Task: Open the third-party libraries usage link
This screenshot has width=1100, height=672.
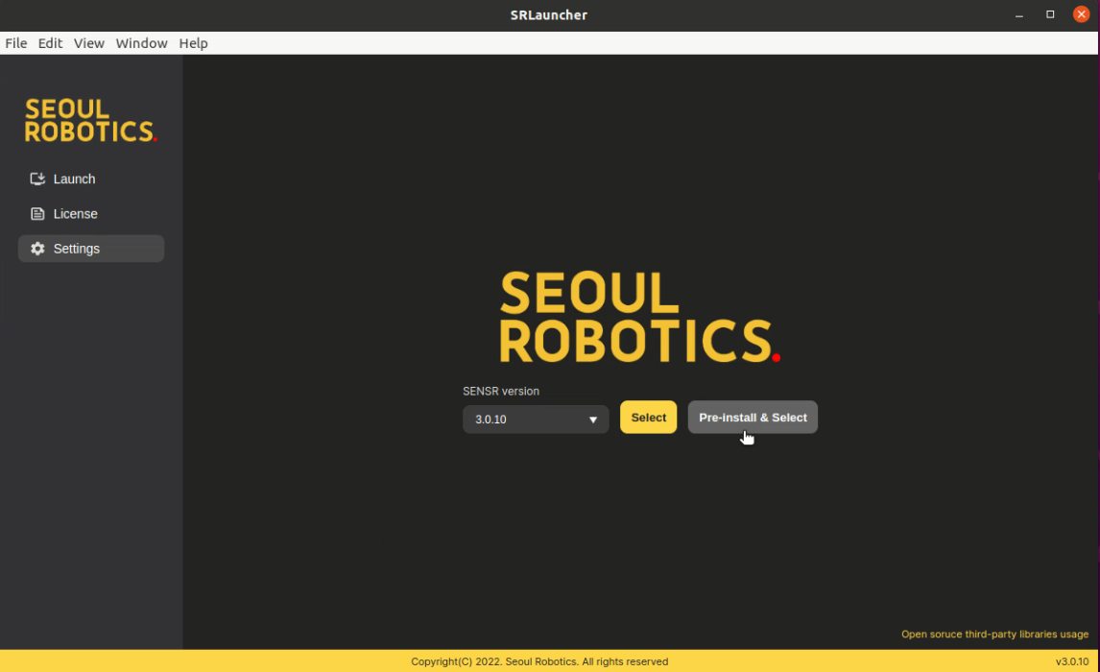Action: point(994,635)
